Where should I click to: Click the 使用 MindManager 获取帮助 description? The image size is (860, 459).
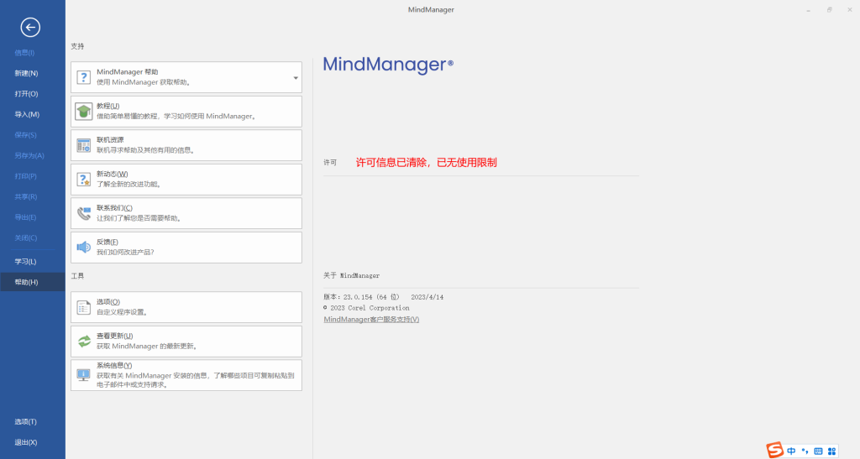pos(144,82)
